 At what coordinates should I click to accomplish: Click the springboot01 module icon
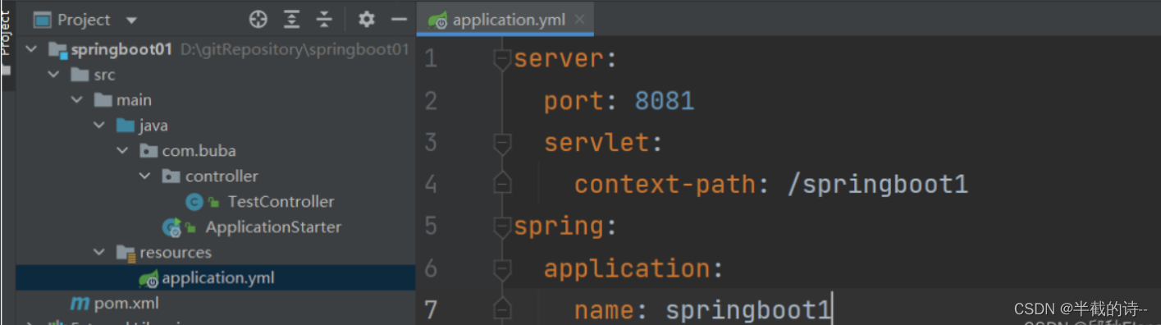pyautogui.click(x=57, y=50)
